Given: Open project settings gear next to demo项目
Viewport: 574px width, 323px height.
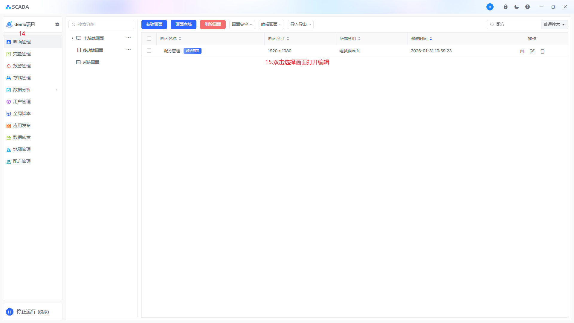Looking at the screenshot, I should [57, 25].
